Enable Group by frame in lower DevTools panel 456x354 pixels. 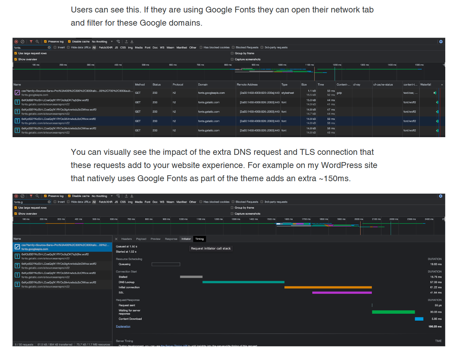232,208
